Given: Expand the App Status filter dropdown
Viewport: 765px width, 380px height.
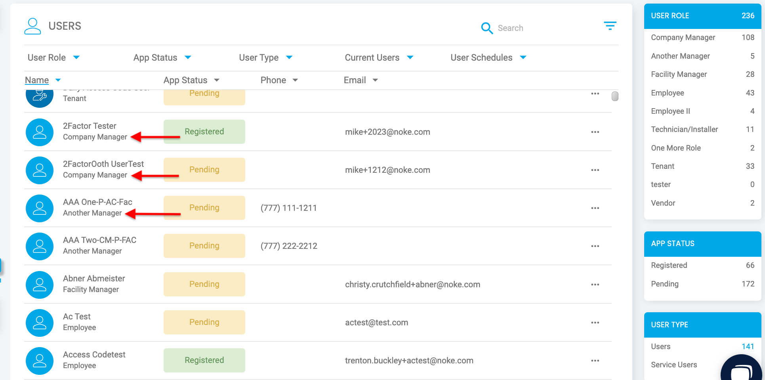Looking at the screenshot, I should (x=162, y=57).
